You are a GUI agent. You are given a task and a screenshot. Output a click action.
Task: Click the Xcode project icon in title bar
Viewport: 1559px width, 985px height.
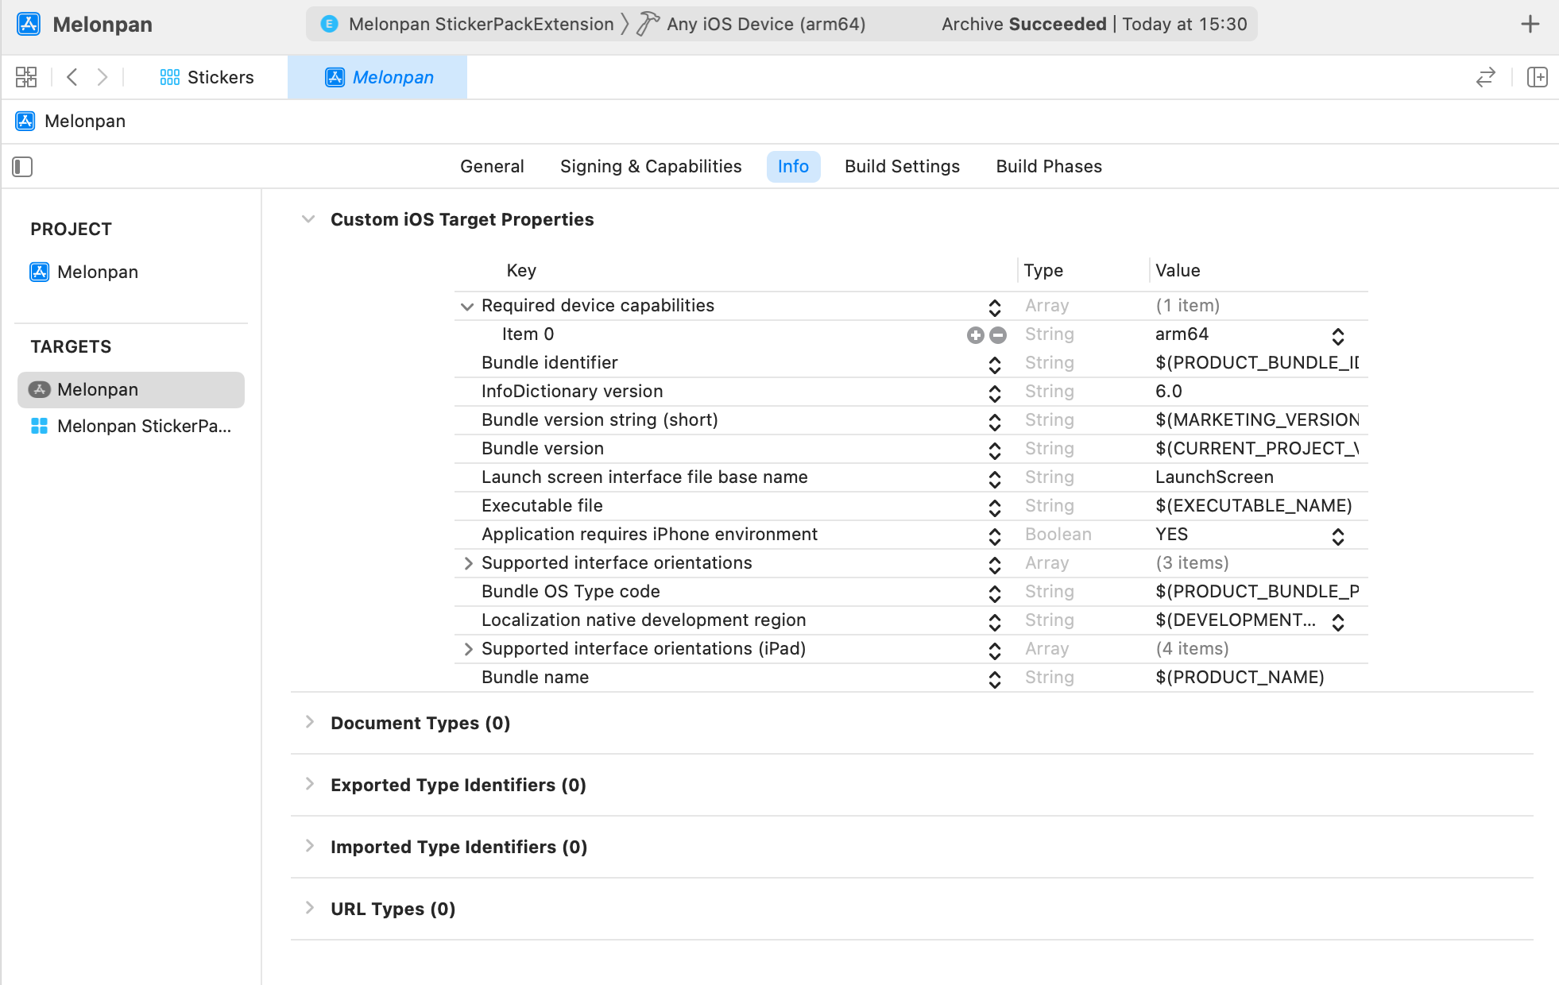[29, 25]
